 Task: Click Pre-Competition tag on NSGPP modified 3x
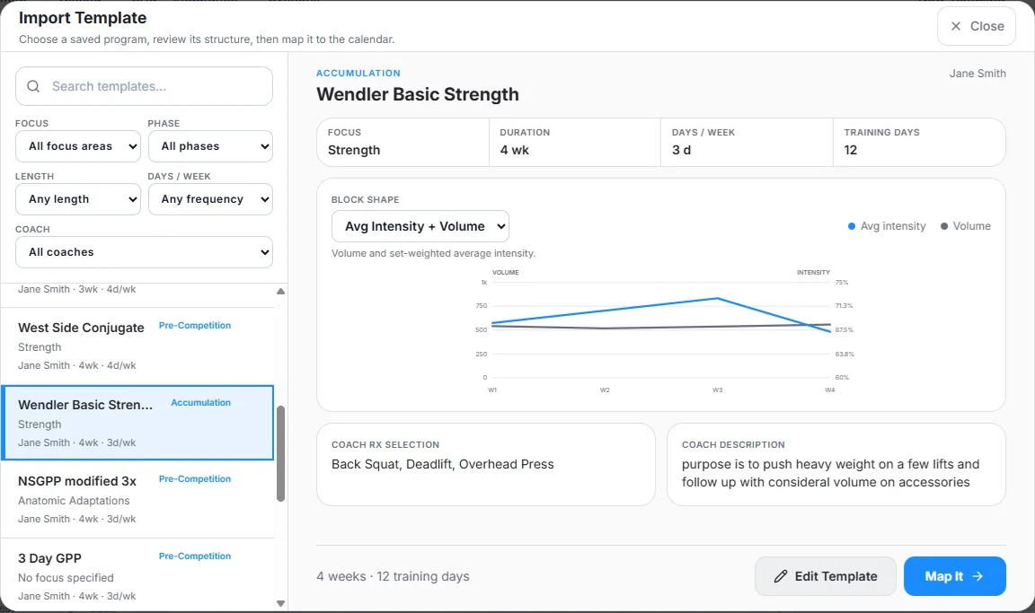(195, 479)
